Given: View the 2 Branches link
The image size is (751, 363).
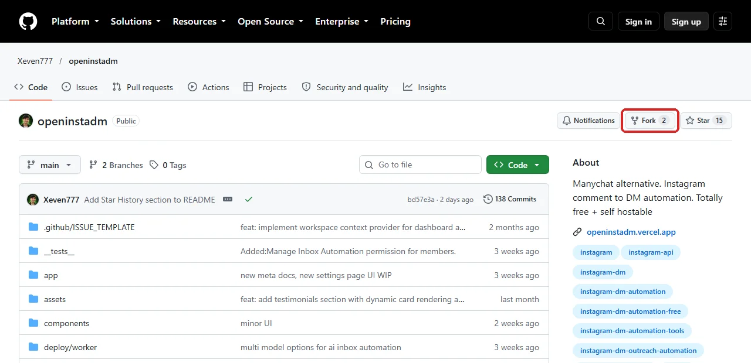Looking at the screenshot, I should click(x=116, y=165).
